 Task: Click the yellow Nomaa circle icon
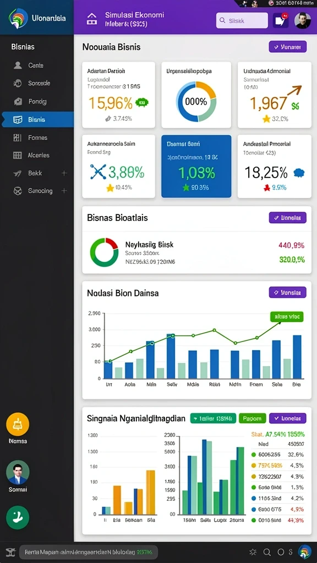[18, 424]
